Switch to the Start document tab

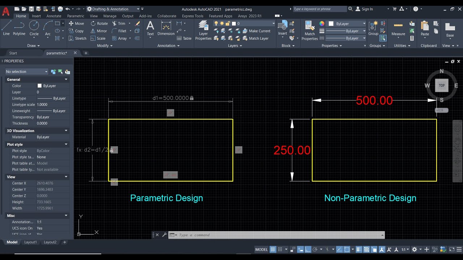coord(13,53)
